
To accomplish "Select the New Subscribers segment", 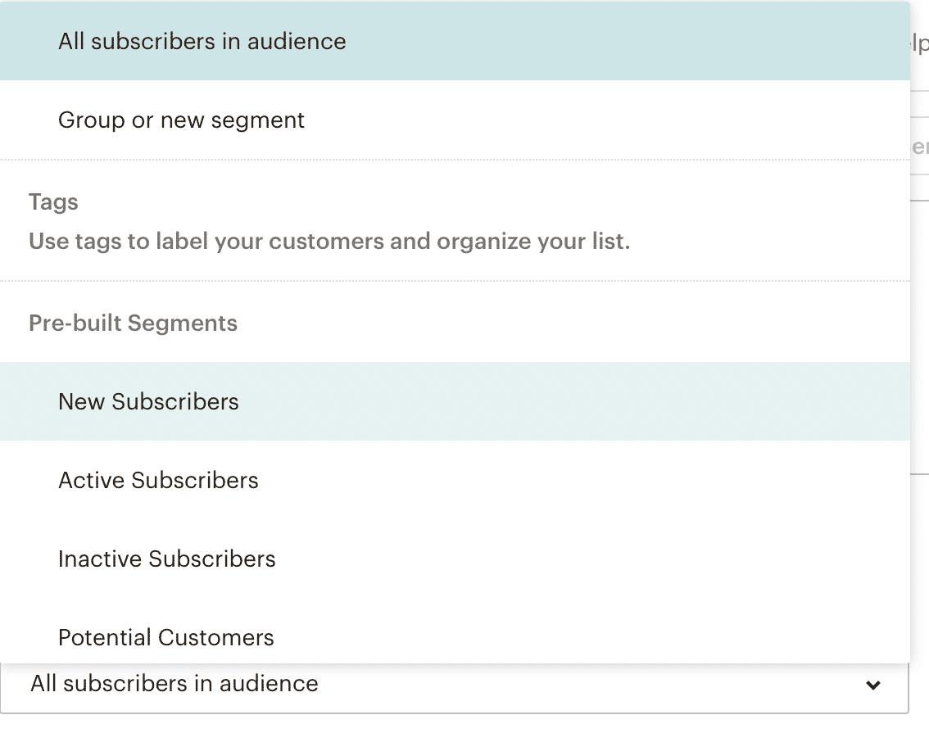I will 455,401.
